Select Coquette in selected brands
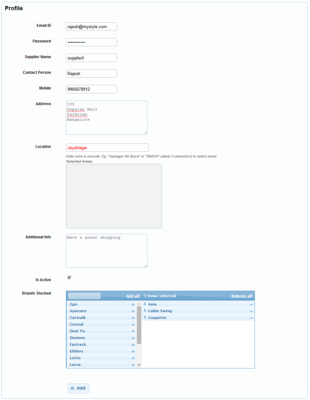310x400 pixels. point(157,318)
